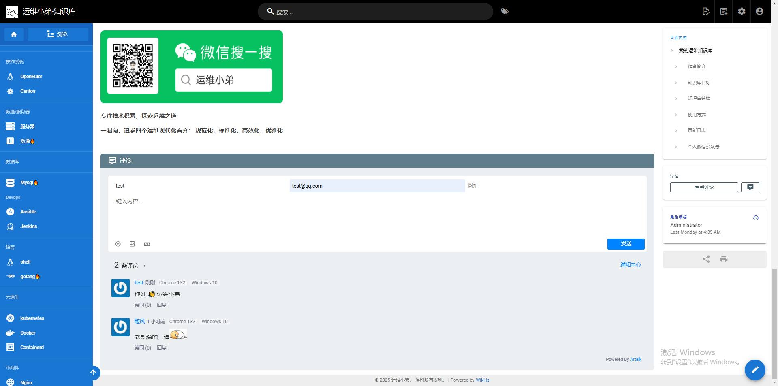The height and width of the screenshot is (386, 778).
Task: Toggle Markdown preview in comment editor
Action: coord(147,244)
